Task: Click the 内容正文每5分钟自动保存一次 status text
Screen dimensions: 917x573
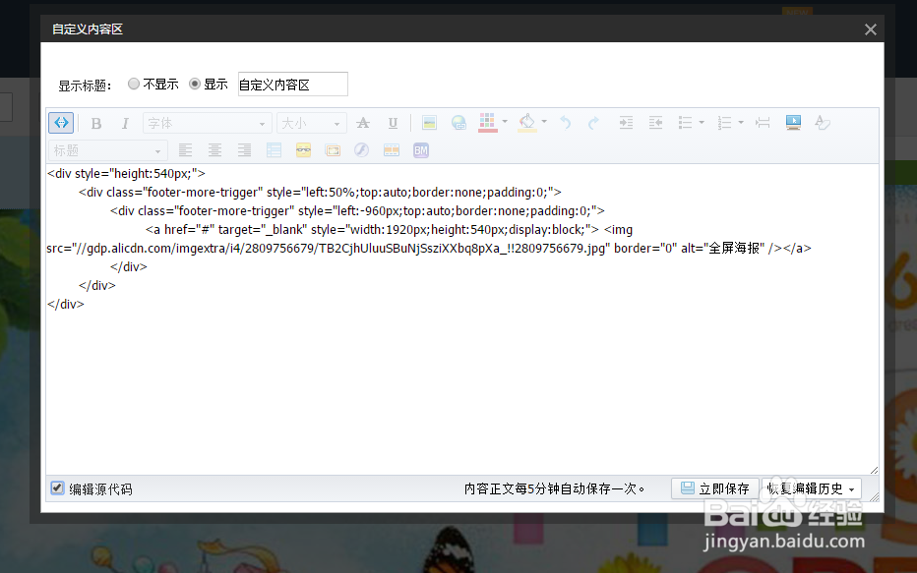Action: [554, 488]
